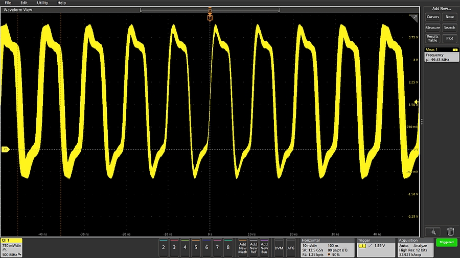Open the File menu

coord(8,3)
